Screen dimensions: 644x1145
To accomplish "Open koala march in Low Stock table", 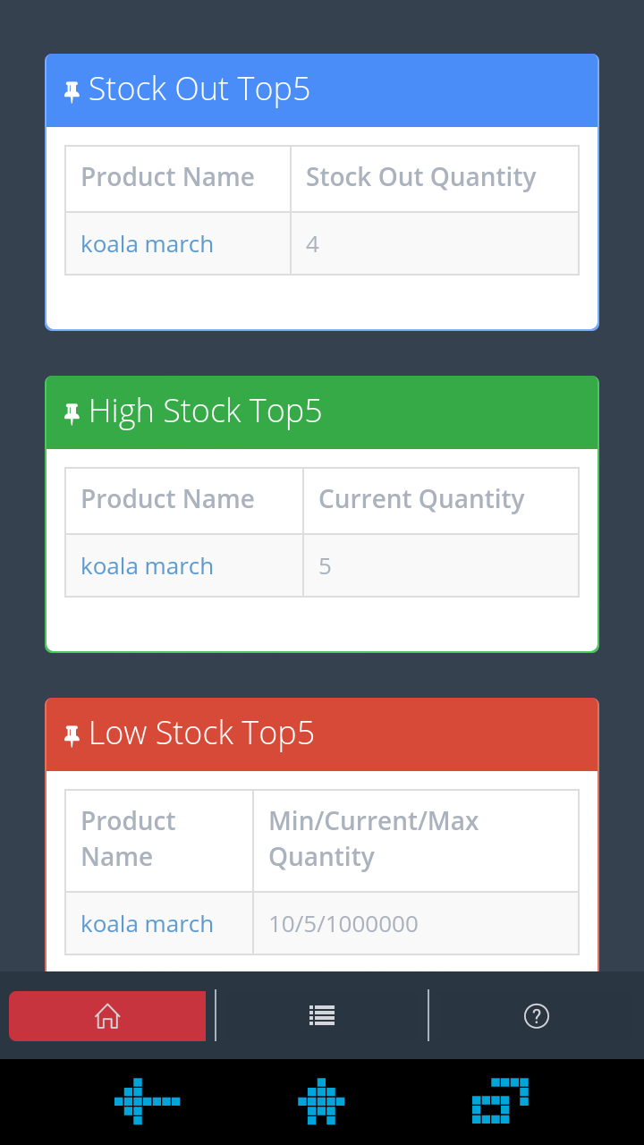I will click(x=147, y=924).
